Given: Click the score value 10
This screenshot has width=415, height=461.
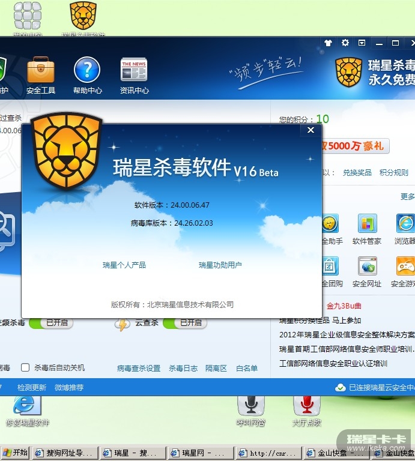Looking at the screenshot, I should pos(323,119).
